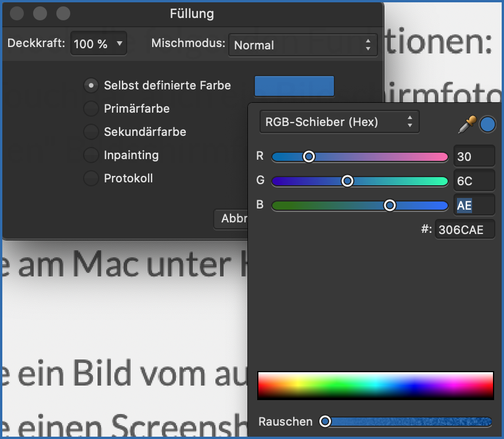
Task: Select the Primärfarbe radio button
Action: [x=91, y=109]
